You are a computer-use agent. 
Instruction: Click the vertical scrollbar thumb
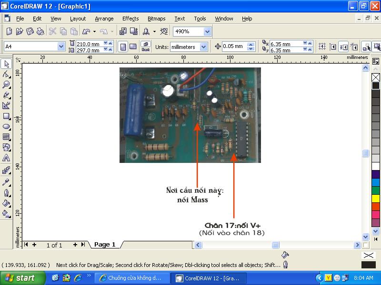point(366,153)
